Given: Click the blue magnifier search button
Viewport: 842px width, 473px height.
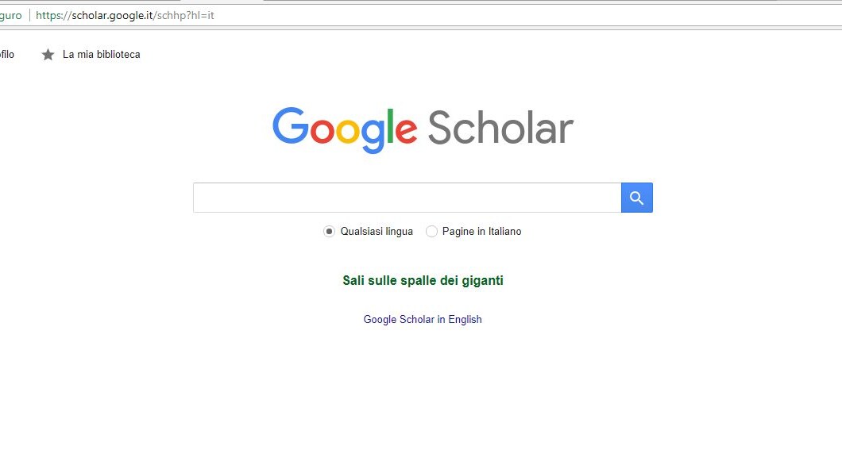Looking at the screenshot, I should tap(636, 198).
